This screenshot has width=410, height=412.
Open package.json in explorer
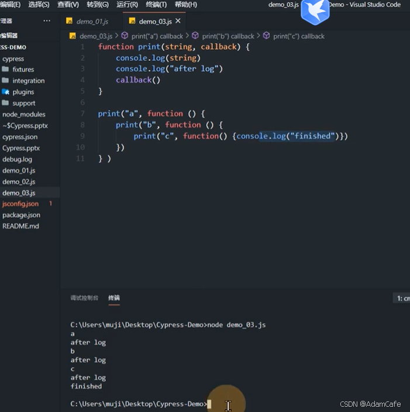tap(21, 215)
